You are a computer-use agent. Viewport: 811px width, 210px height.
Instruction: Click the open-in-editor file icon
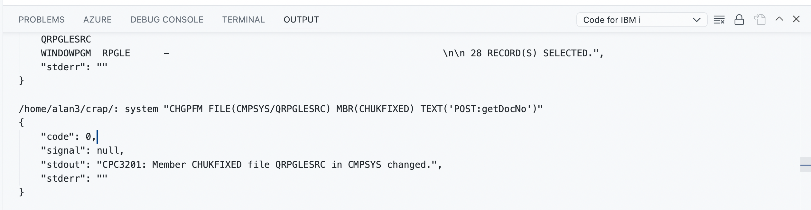click(x=759, y=20)
